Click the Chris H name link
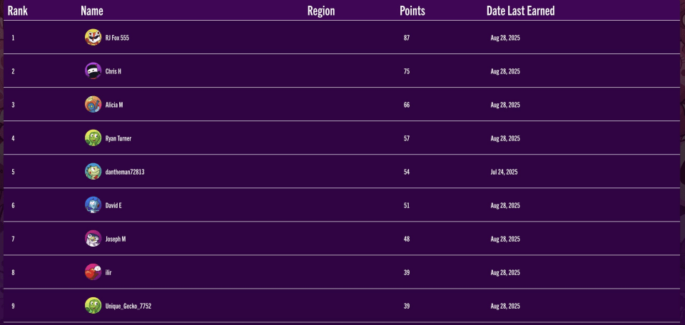Screen dimensions: 685x325 pyautogui.click(x=113, y=71)
